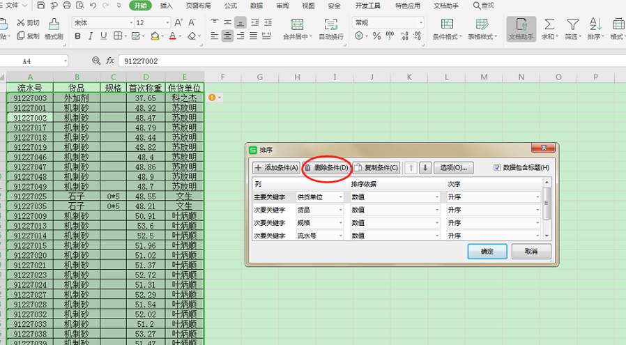The image size is (626, 345).
Task: Click the fill color bucket icon
Action: coord(155,36)
